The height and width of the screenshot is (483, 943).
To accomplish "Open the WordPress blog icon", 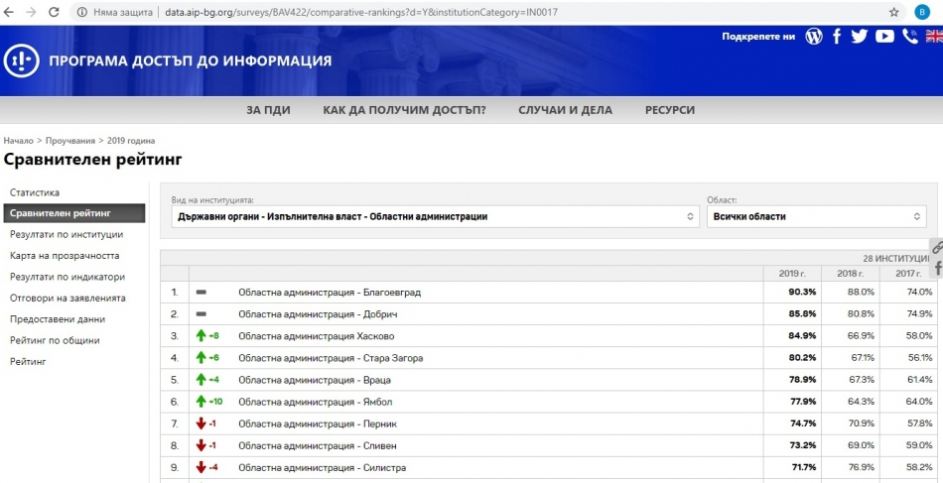I will [814, 37].
